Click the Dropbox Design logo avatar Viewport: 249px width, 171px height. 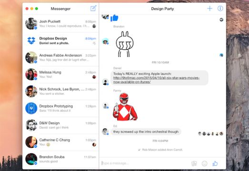tap(31, 40)
